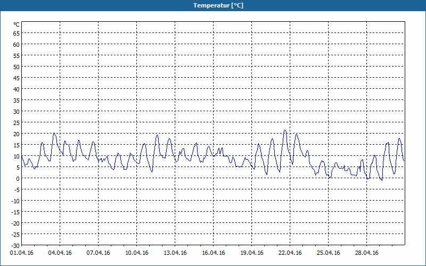The image size is (426, 266).
Task: Click the -5 value on the temperature axis
Action: [17, 190]
